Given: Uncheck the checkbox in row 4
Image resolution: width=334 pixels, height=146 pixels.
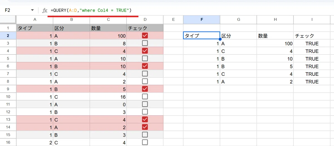Looking at the screenshot, I should coord(145,51).
